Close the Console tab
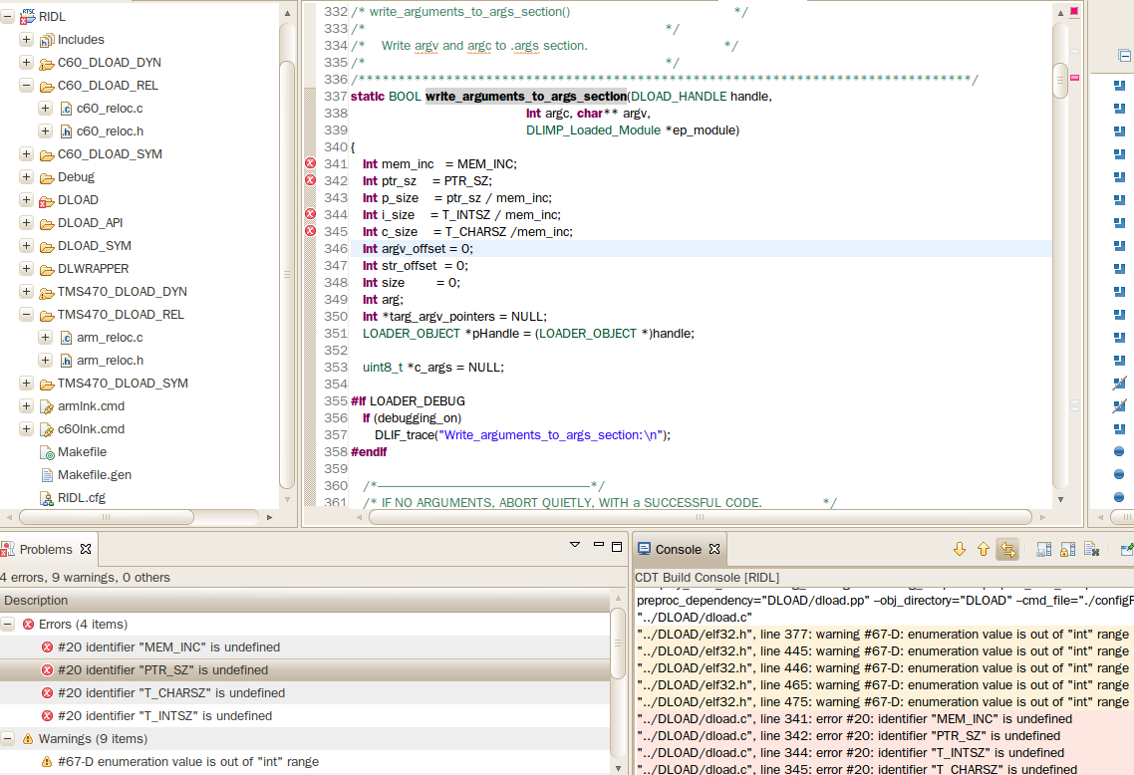 [x=713, y=549]
